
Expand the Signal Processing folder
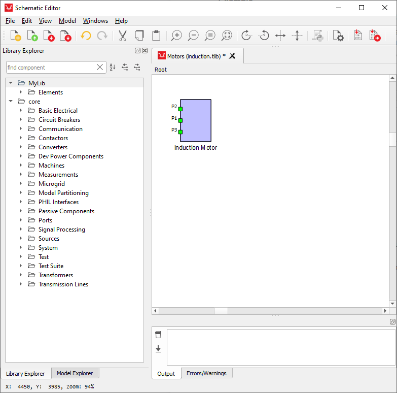[21, 230]
